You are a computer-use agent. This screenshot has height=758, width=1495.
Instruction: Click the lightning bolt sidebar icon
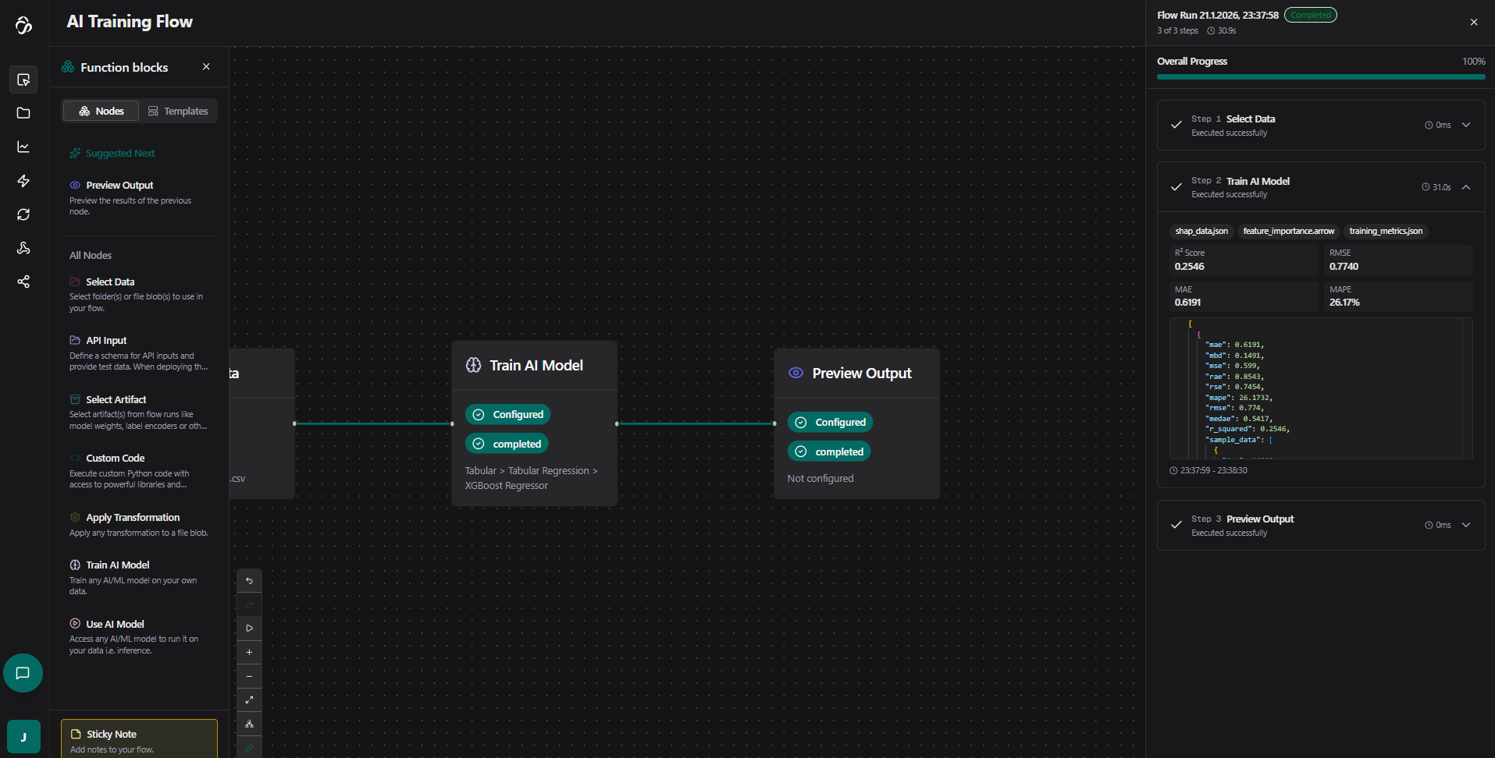coord(23,181)
